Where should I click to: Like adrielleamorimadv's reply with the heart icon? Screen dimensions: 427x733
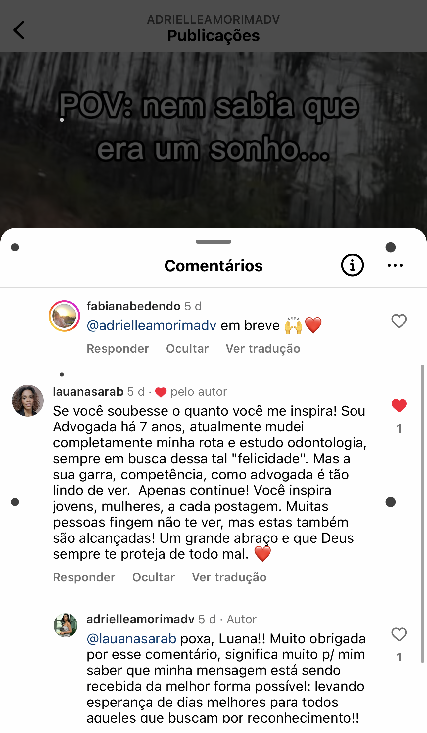pos(399,634)
